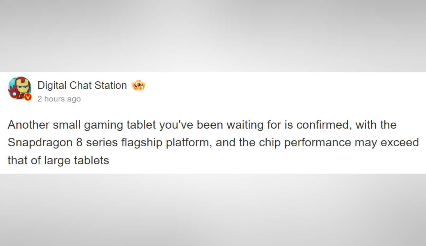
Task: Open the Iron Man profile avatar
Action: click(19, 89)
